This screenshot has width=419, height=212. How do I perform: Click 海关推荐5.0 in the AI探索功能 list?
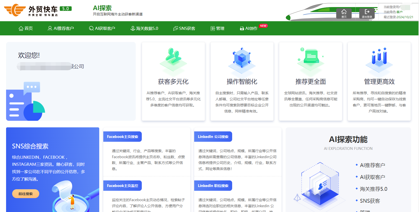pyautogui.click(x=374, y=189)
